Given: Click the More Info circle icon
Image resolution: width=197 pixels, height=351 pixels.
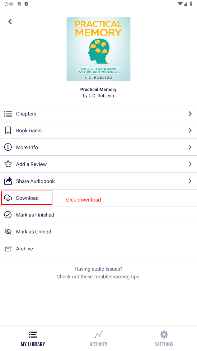Looking at the screenshot, I should tap(8, 147).
